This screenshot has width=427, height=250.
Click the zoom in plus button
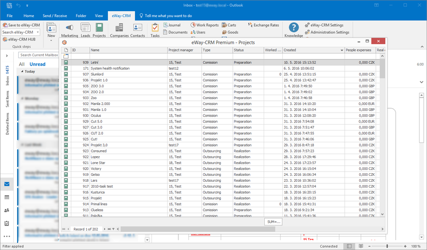405,246
